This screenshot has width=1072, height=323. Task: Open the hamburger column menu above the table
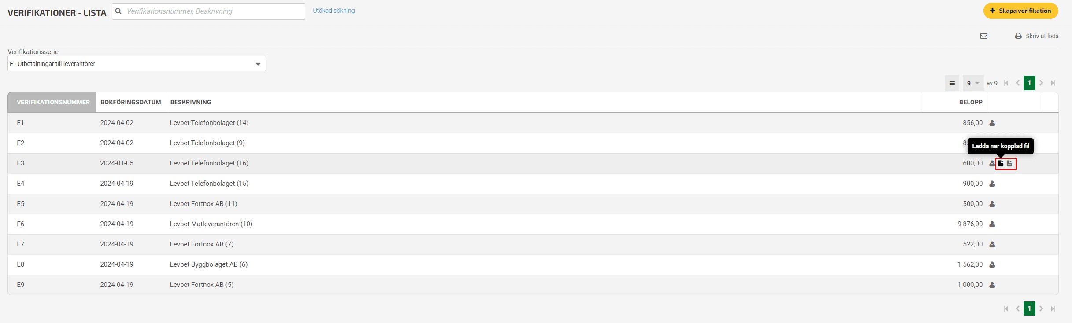tap(952, 83)
